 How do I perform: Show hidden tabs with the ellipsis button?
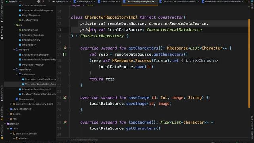pyautogui.click(x=247, y=2)
